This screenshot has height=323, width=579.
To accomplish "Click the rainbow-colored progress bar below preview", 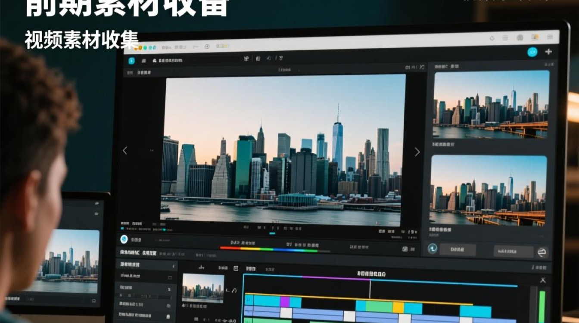I will 275,249.
